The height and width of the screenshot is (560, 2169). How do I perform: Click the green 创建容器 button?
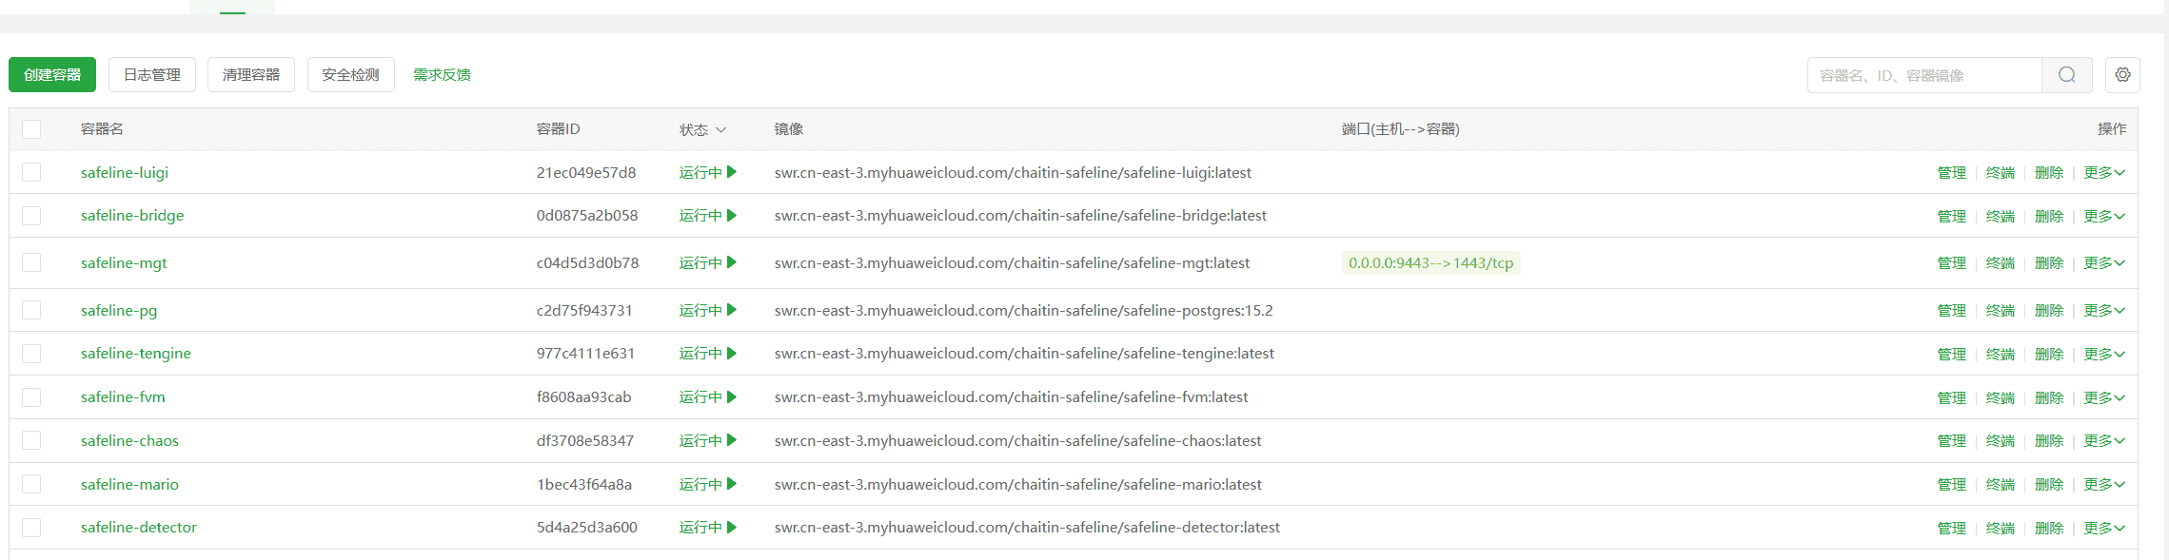tap(52, 75)
